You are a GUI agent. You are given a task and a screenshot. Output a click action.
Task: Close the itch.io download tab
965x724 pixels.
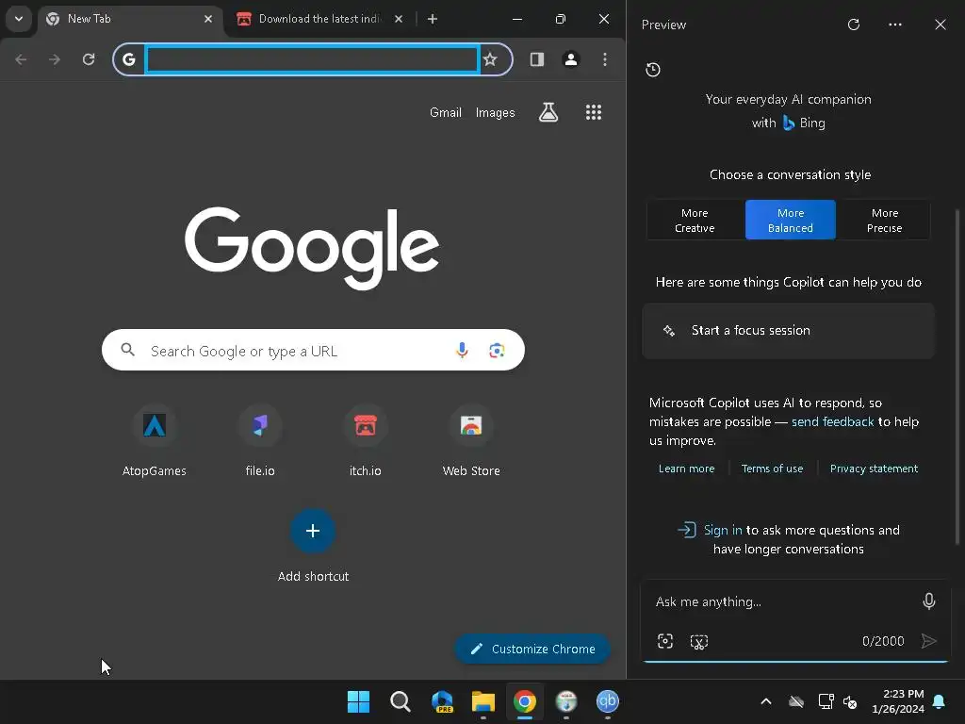click(399, 19)
